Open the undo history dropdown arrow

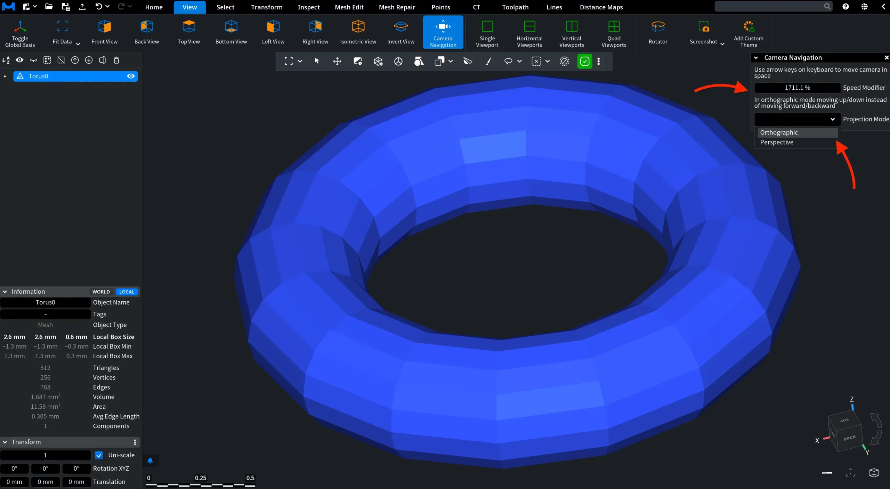click(107, 6)
